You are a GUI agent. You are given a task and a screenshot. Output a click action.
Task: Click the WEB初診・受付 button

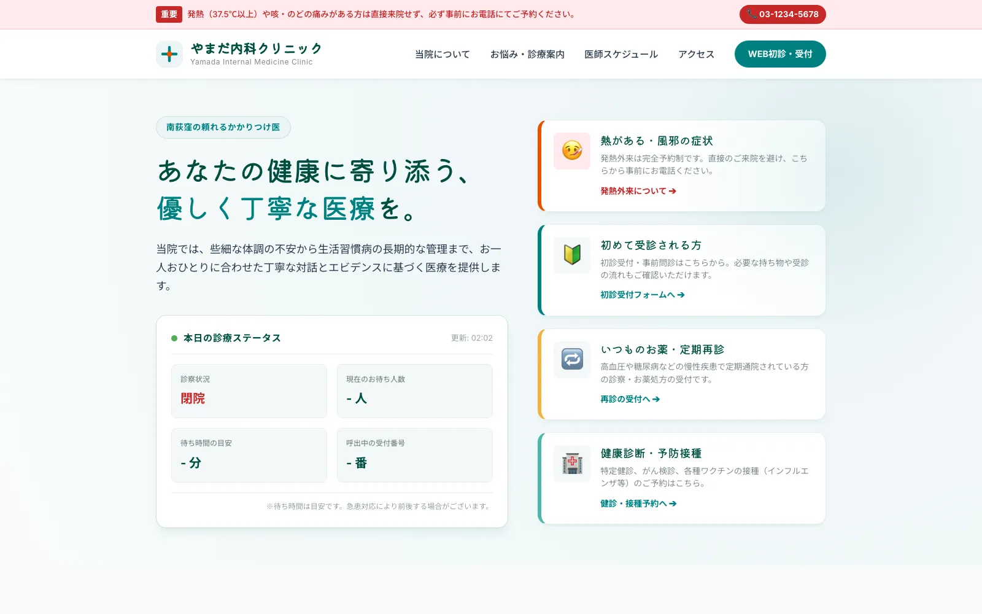tap(780, 54)
